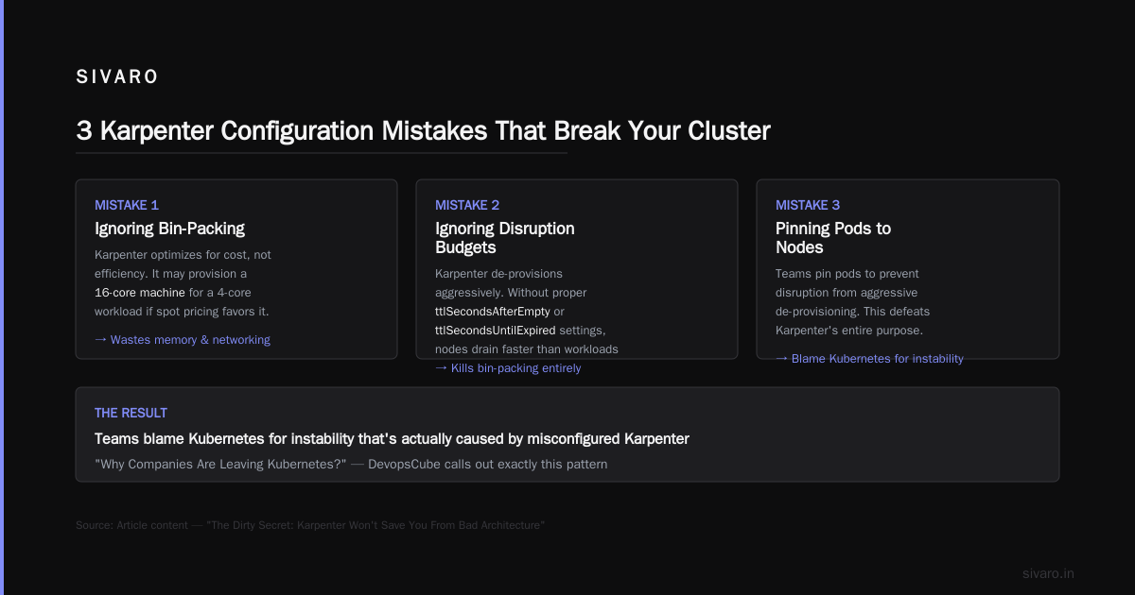Screen dimensions: 1135x595
Task: Click the main headline about Karpenter mistakes
Action: pyautogui.click(x=423, y=130)
